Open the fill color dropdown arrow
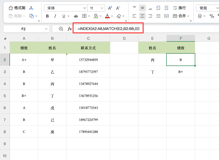The width and height of the screenshot is (219, 160). pyautogui.click(x=101, y=16)
